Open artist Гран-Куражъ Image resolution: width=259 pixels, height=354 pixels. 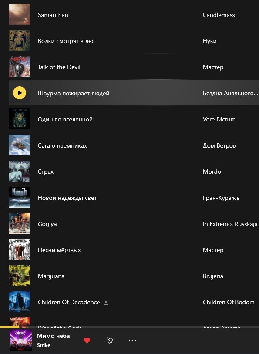[x=221, y=198]
